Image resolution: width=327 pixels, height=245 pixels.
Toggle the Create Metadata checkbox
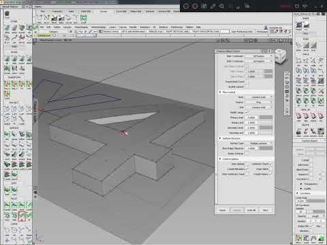coord(247,169)
